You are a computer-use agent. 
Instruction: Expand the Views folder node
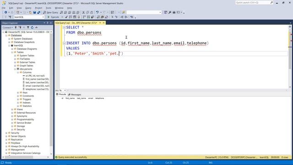click(x=12, y=110)
